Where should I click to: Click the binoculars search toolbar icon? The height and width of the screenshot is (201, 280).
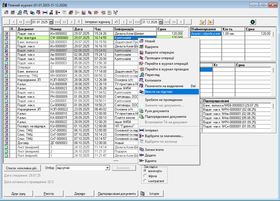51,12
